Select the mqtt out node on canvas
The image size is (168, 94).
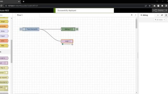click(x=67, y=41)
